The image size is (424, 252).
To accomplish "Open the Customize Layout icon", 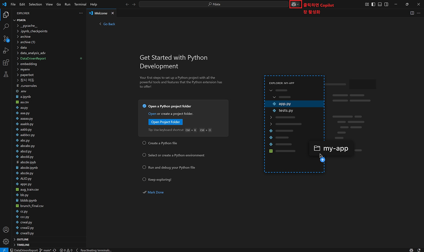I will (366, 4).
